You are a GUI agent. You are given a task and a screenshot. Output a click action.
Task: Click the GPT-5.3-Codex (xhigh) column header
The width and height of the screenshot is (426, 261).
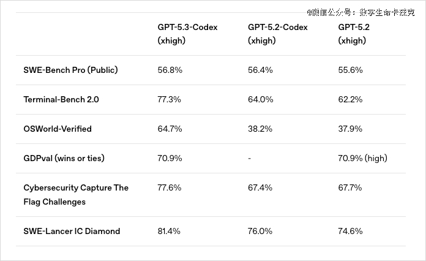[x=187, y=34]
